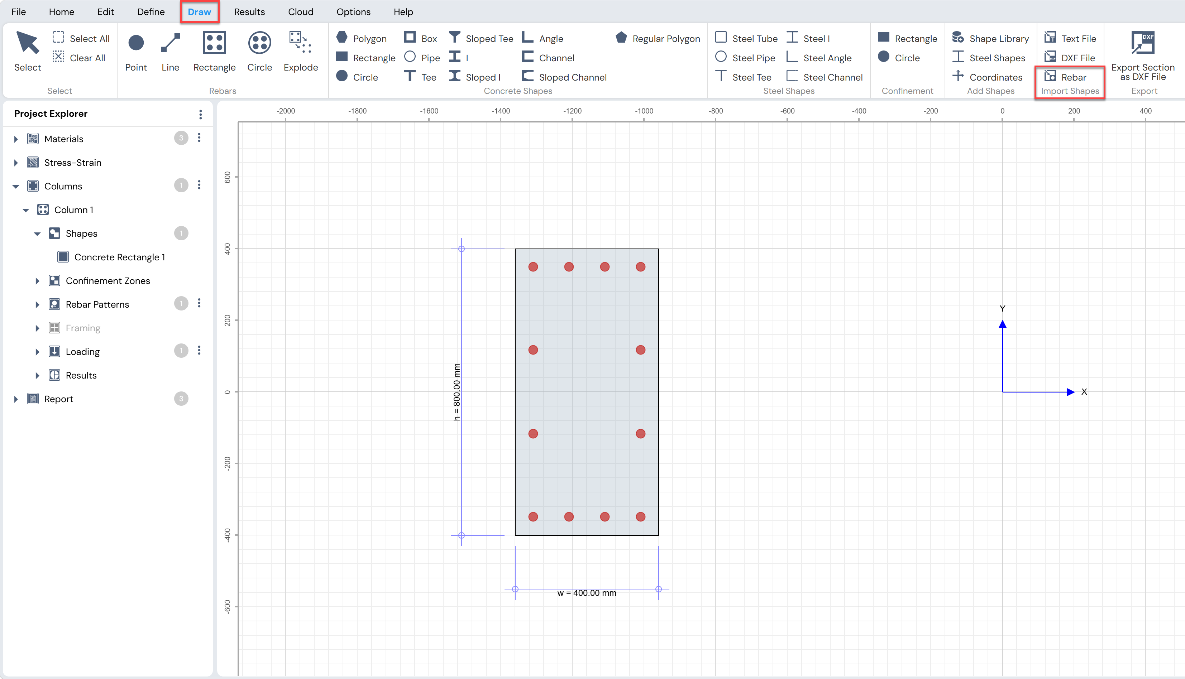This screenshot has width=1185, height=679.
Task: Select the Regular Polygon concrete shape
Action: (x=658, y=38)
